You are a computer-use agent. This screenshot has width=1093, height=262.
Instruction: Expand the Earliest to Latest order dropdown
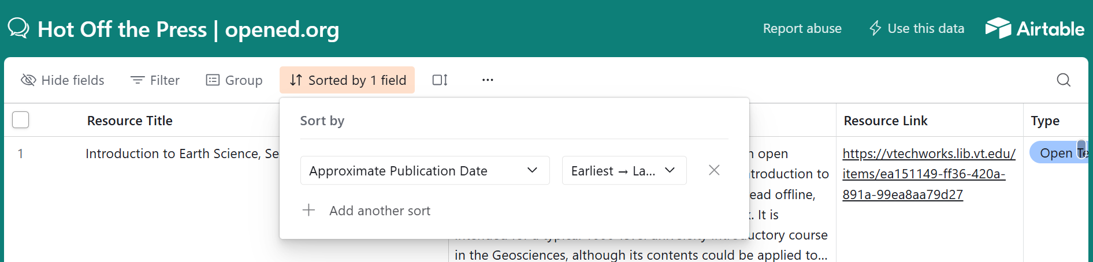pos(624,170)
